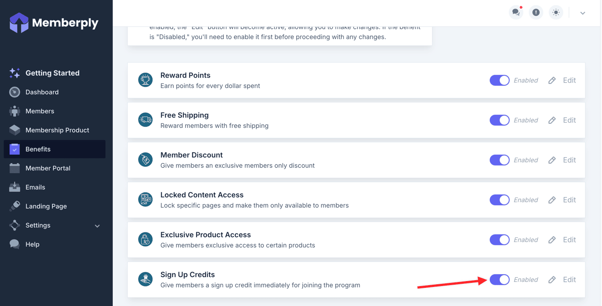Turn off the Reward Points switch
Screen dimensions: 602x306
click(x=499, y=80)
